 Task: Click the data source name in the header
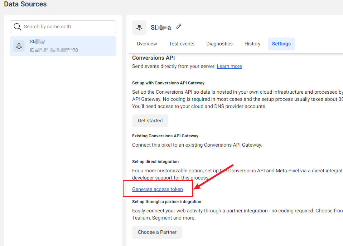pyautogui.click(x=160, y=28)
